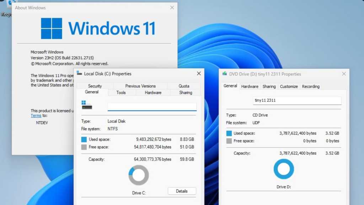
Task: Click the Windows 11 logo icon
Action: coord(52,28)
